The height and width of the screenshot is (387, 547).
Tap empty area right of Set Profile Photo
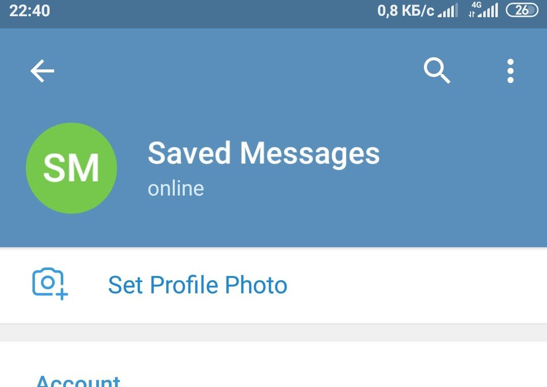(415, 285)
